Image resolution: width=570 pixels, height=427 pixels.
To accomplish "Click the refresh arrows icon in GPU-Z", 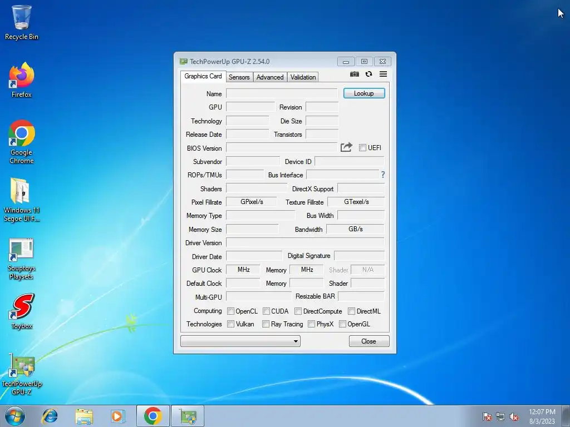I will tap(368, 74).
